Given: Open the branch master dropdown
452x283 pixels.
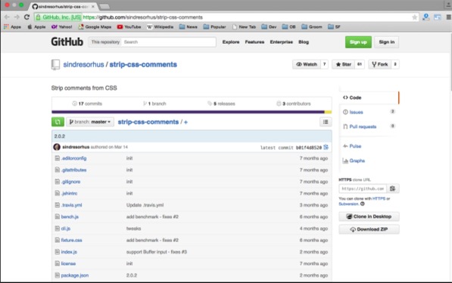Looking at the screenshot, I should point(90,122).
